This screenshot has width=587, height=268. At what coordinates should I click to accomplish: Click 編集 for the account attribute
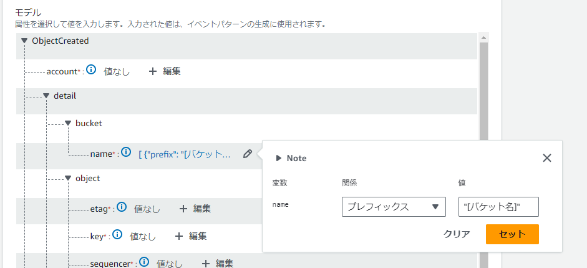coord(165,71)
